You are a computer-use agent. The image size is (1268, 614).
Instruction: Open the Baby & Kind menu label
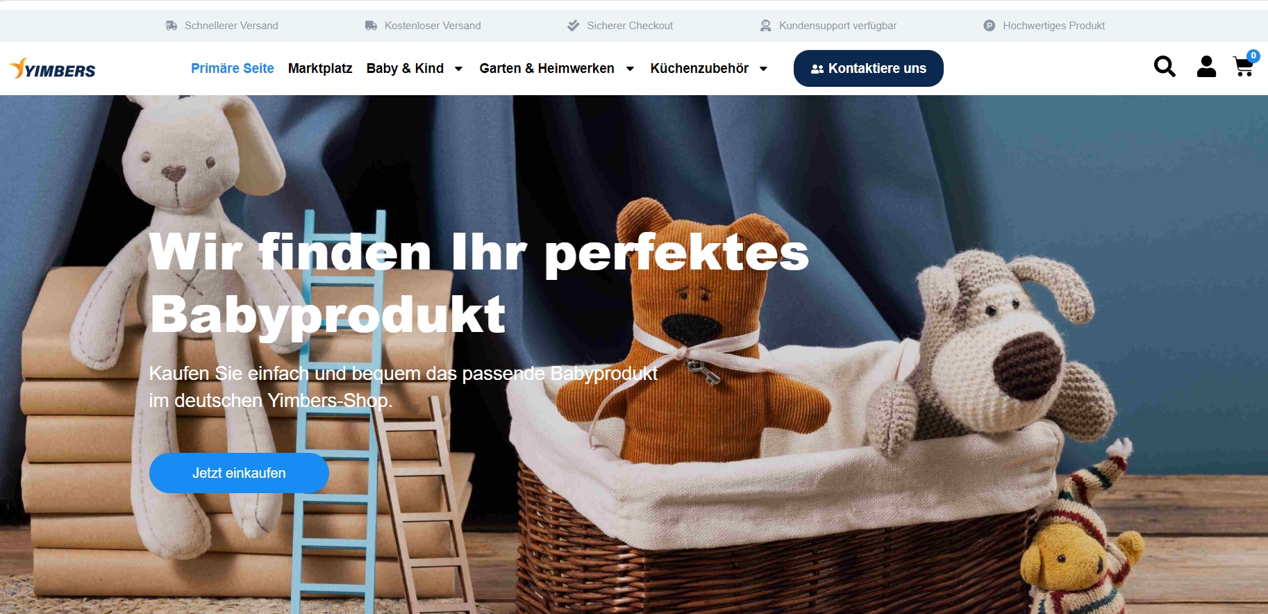405,68
